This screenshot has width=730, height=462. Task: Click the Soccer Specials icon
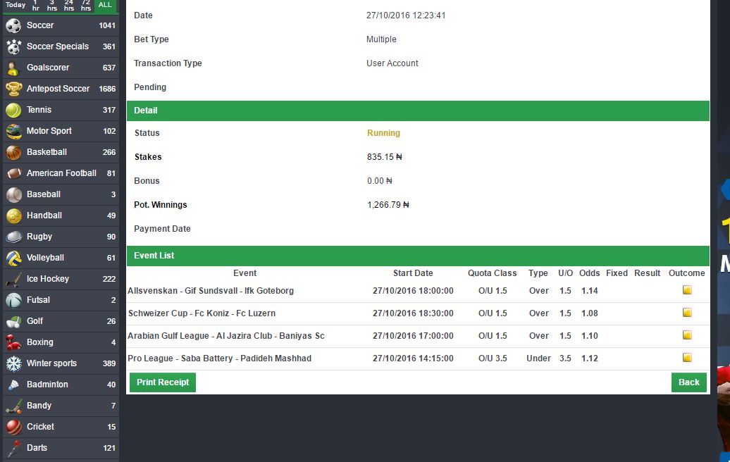[13, 46]
